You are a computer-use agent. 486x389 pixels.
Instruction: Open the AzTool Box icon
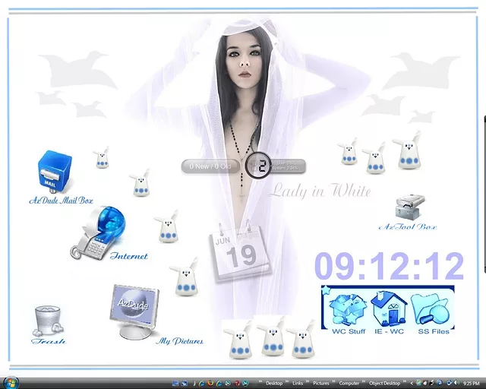tap(408, 207)
